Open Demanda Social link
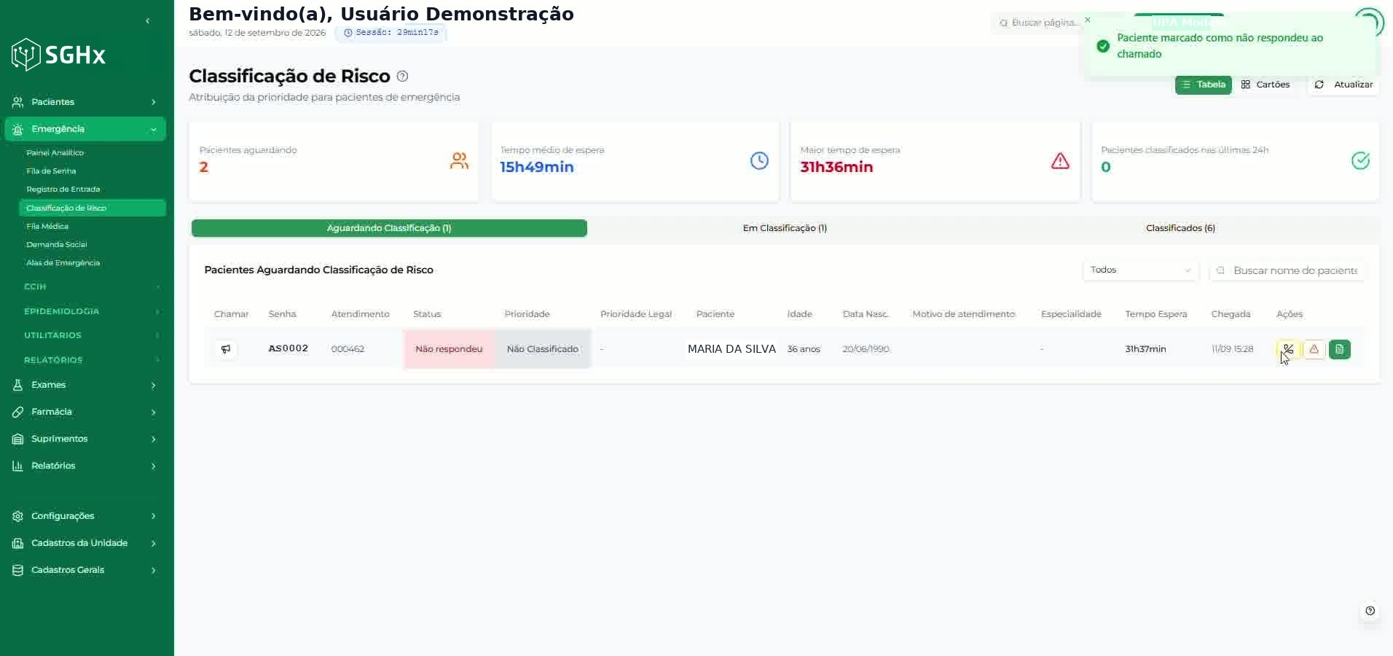This screenshot has width=1393, height=656. click(56, 245)
